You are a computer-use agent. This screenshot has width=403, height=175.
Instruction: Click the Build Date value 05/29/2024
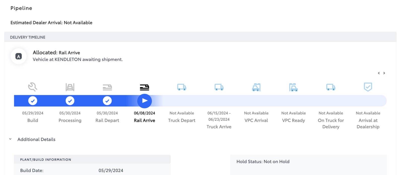coord(111,170)
